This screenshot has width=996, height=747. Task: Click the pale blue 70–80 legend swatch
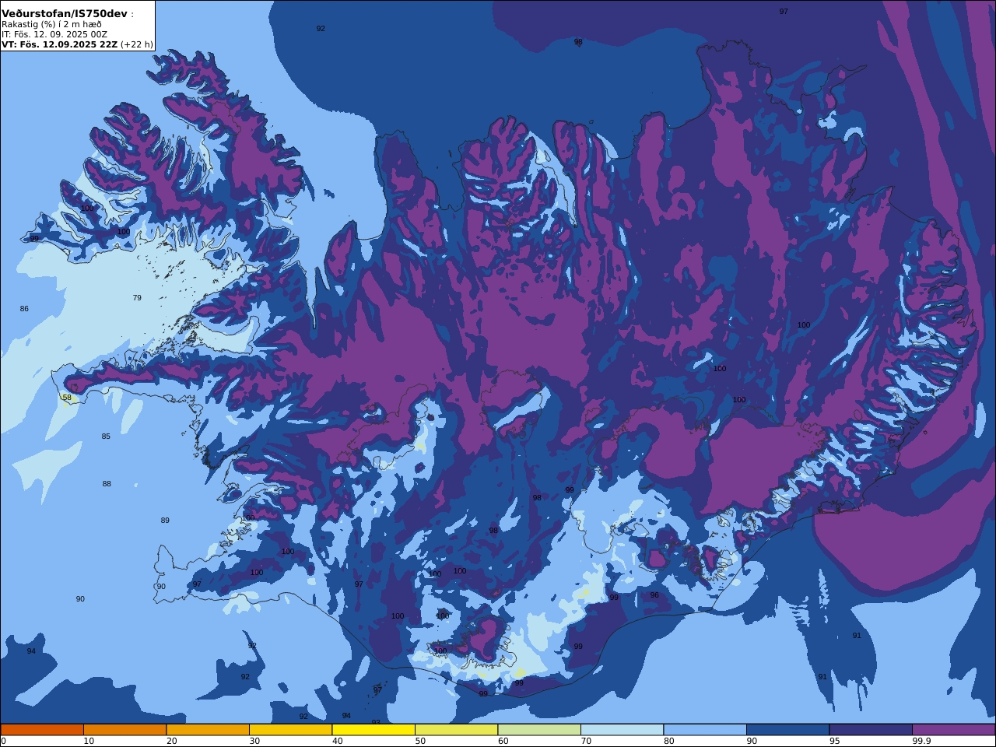pos(622,730)
